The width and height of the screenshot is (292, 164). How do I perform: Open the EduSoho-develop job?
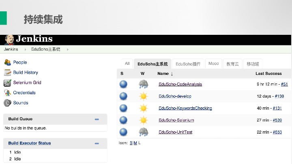coord(175,96)
